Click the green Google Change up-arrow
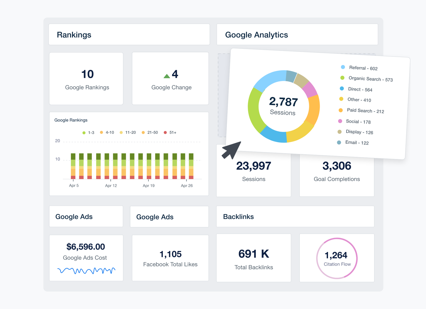The width and height of the screenshot is (426, 309). point(167,76)
